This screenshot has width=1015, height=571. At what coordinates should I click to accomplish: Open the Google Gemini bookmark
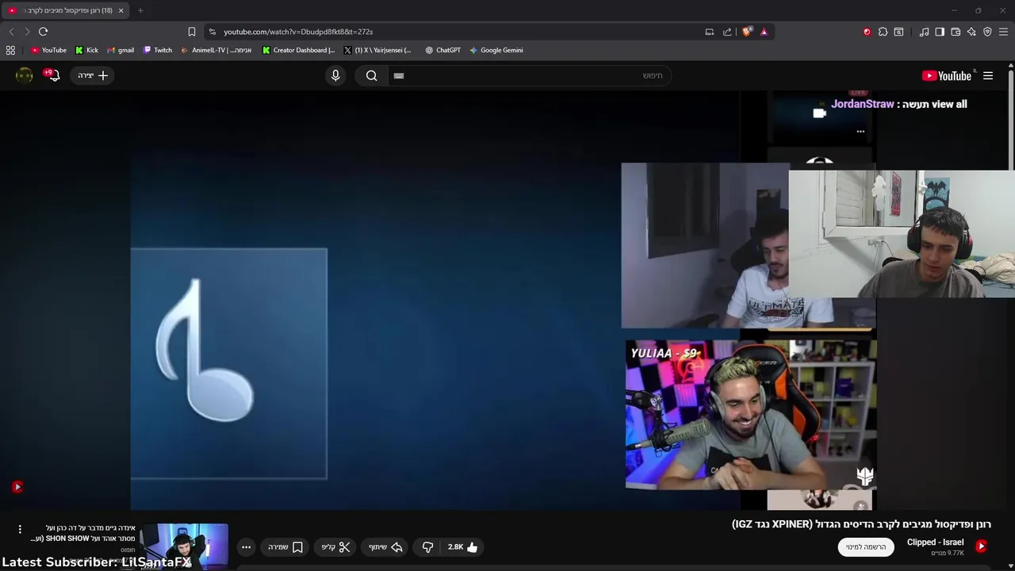[496, 50]
